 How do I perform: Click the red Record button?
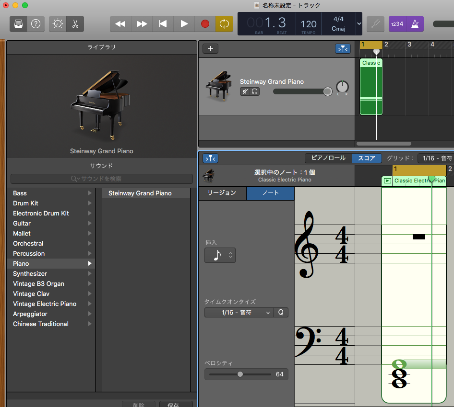(x=205, y=23)
